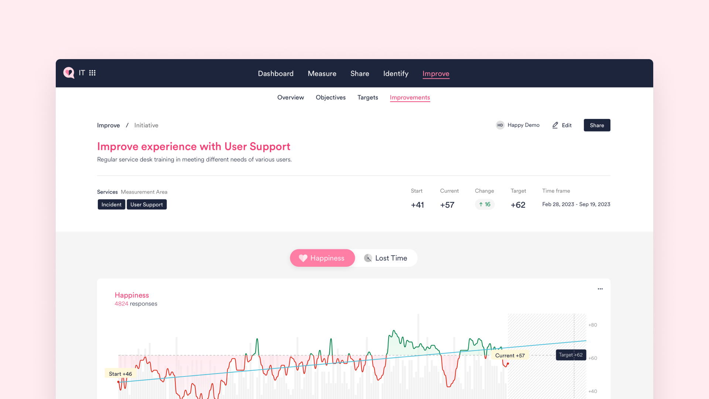The image size is (709, 399).
Task: Click the pencil Edit icon
Action: 555,125
